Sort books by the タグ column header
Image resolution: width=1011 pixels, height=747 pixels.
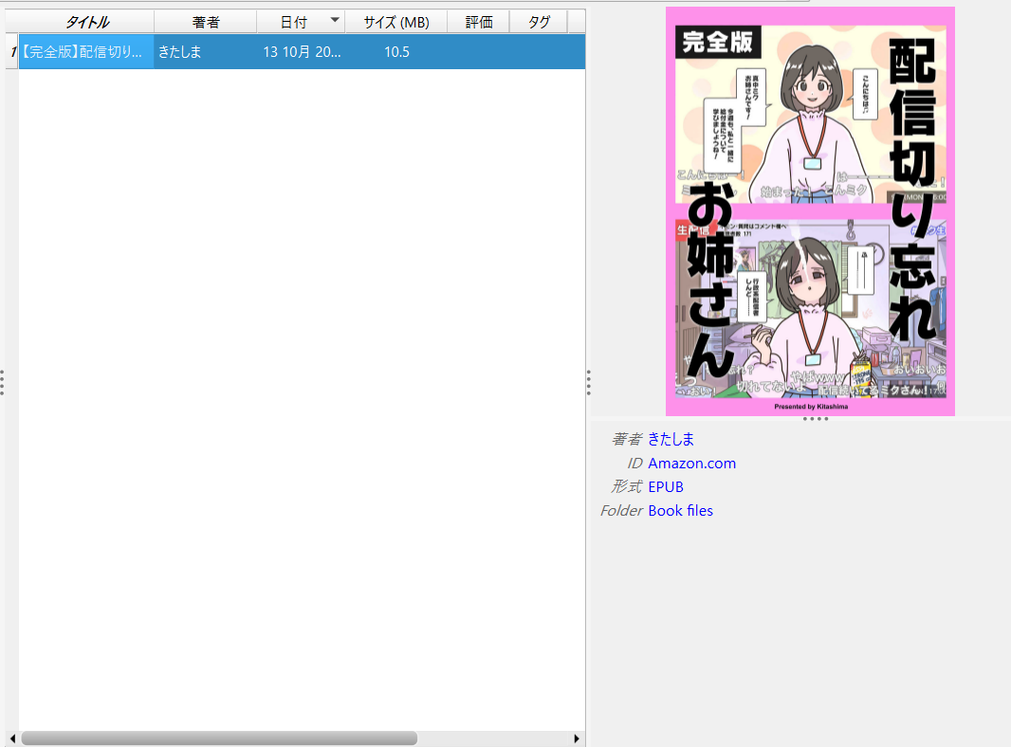pos(539,21)
